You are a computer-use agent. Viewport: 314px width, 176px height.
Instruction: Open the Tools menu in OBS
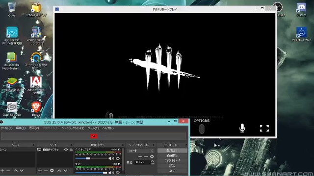tap(93, 128)
